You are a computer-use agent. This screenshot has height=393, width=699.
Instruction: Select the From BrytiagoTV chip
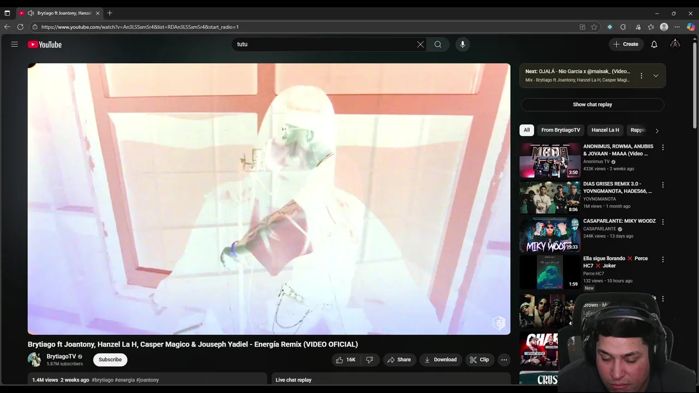click(x=560, y=130)
